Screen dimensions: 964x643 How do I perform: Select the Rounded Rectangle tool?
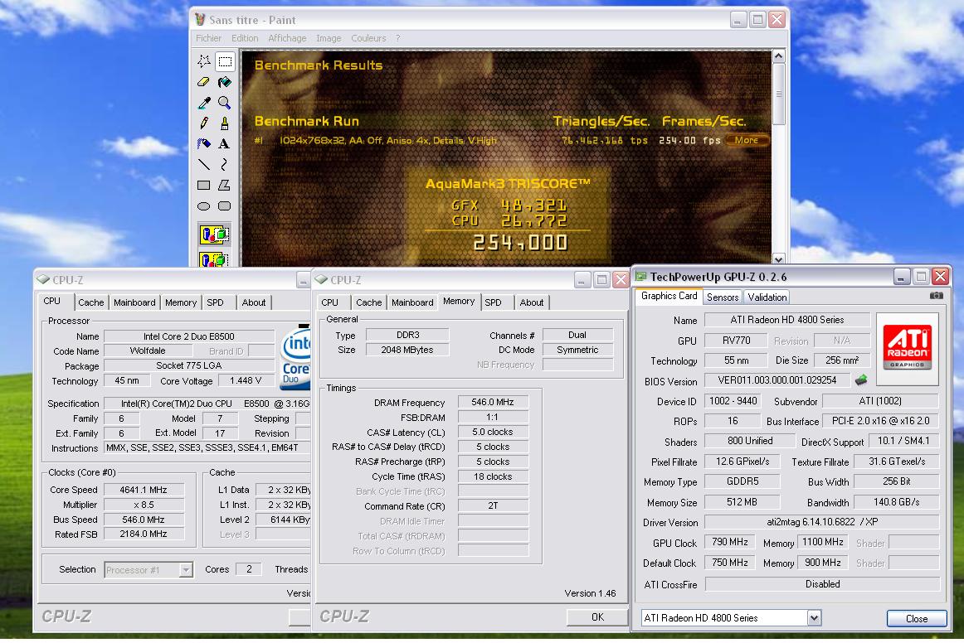(x=225, y=205)
